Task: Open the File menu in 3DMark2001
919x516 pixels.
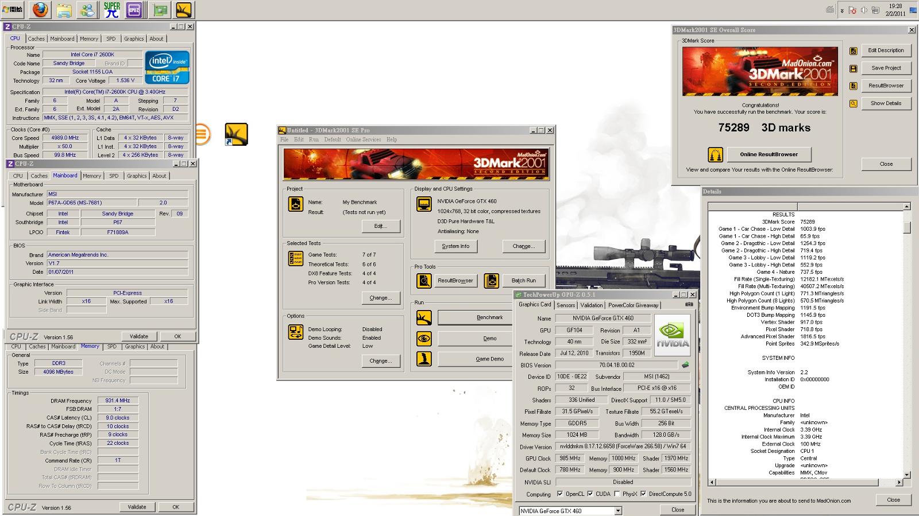Action: point(284,139)
